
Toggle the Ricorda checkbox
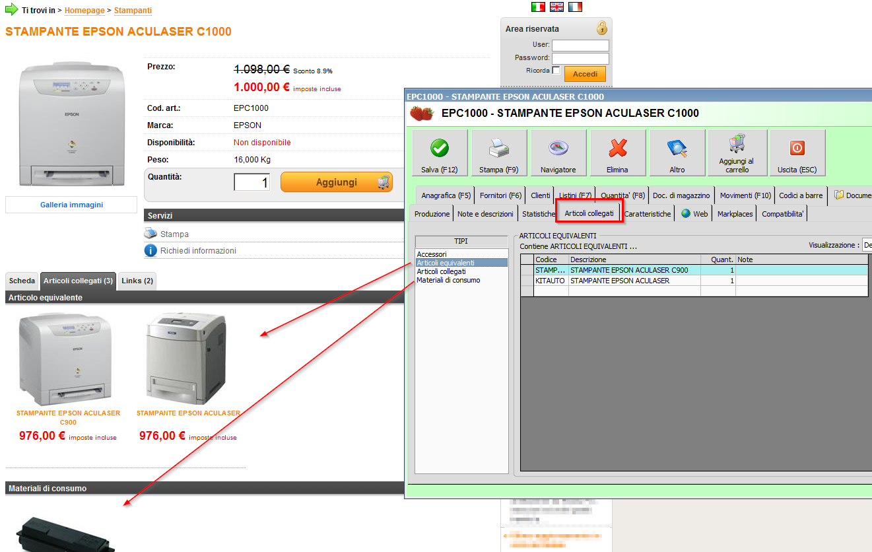coord(556,71)
